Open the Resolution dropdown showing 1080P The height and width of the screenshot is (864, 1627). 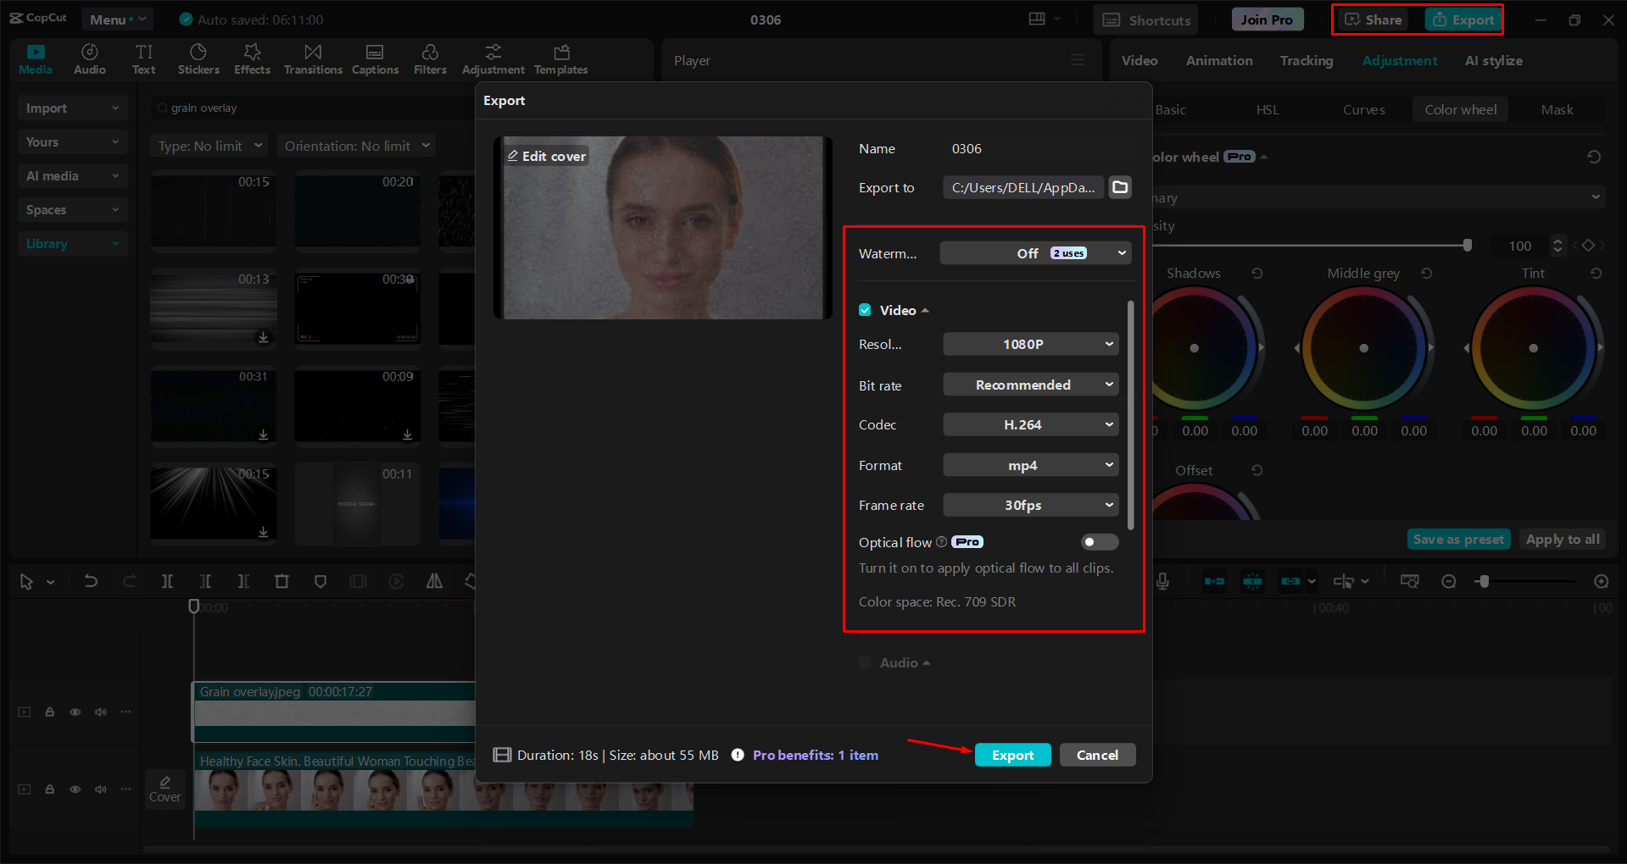click(1029, 344)
